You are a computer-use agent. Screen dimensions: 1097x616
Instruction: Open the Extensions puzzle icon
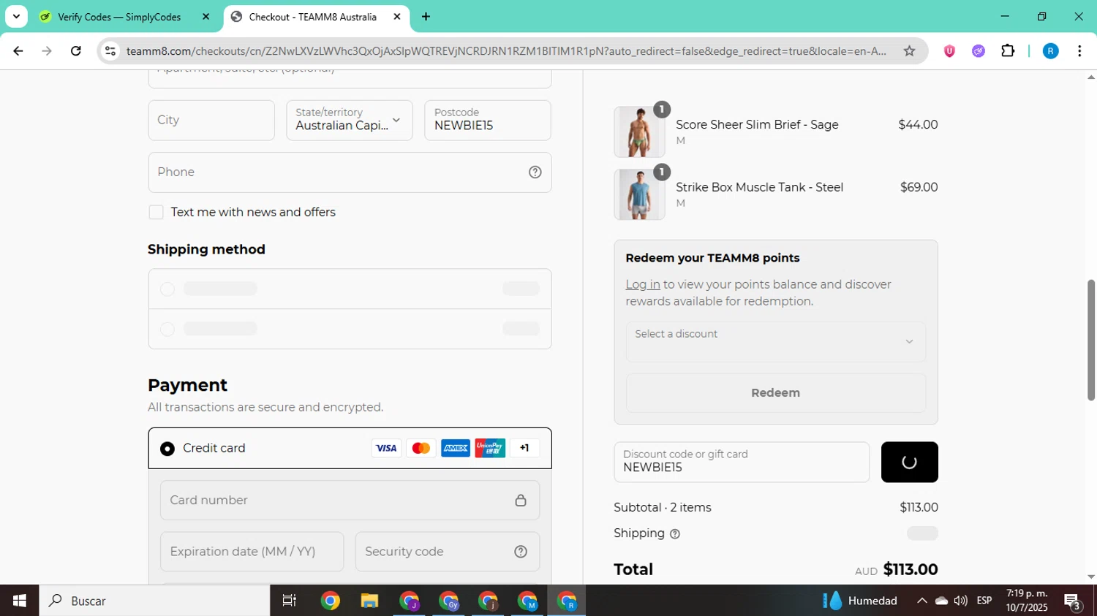(x=1008, y=51)
